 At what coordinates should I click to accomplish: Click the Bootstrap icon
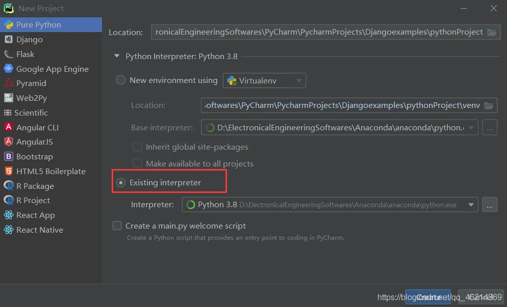click(9, 157)
